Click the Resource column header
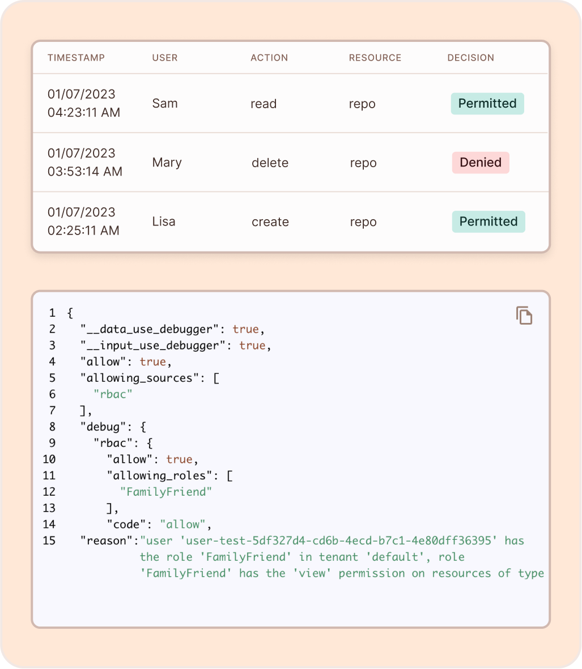This screenshot has width=582, height=669. pyautogui.click(x=375, y=58)
